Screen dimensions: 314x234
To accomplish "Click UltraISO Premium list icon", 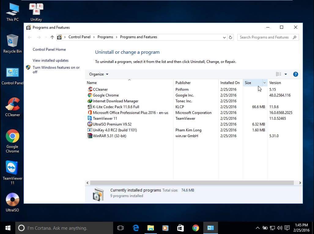I will (90, 124).
